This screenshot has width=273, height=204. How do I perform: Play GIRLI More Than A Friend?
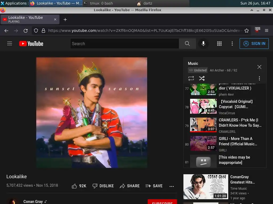pyautogui.click(x=224, y=144)
